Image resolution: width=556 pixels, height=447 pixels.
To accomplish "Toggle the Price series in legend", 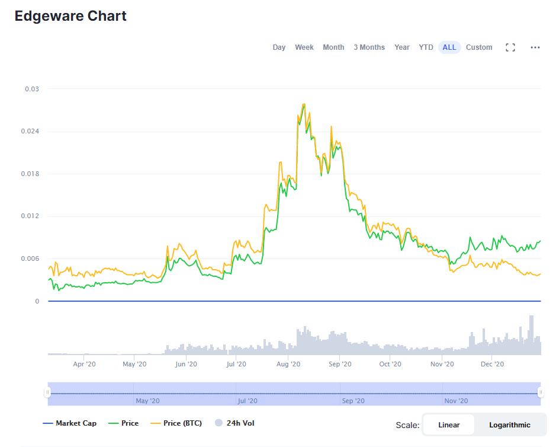I will pyautogui.click(x=123, y=423).
